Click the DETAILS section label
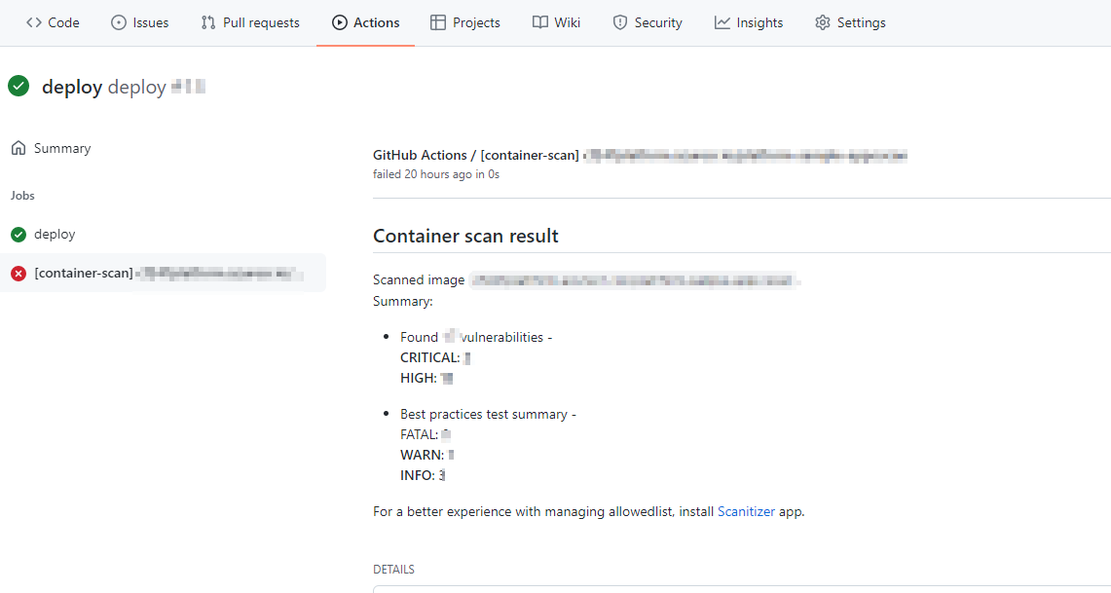Image resolution: width=1111 pixels, height=593 pixels. [393, 570]
